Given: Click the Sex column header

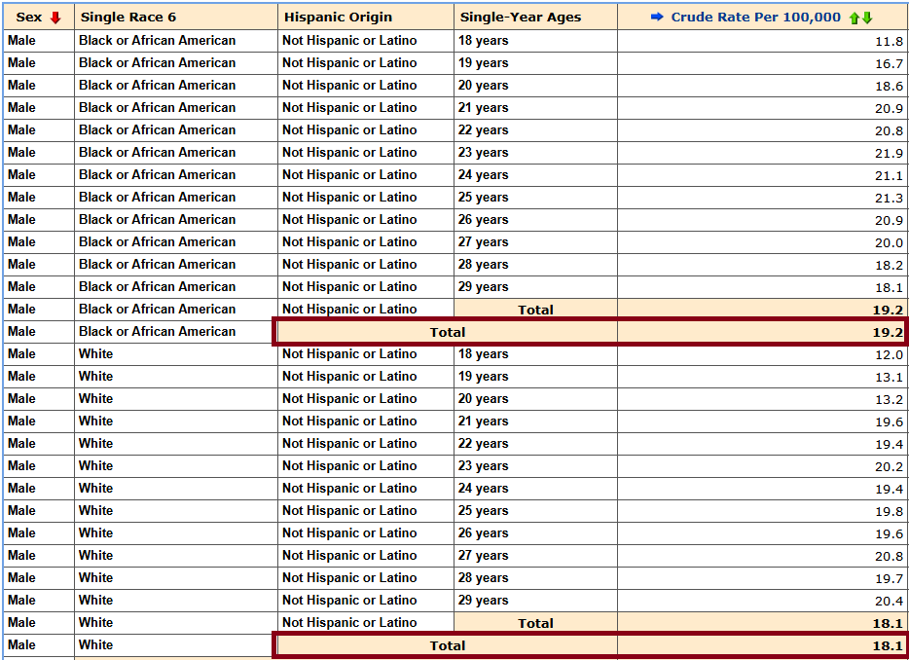Looking at the screenshot, I should [x=39, y=17].
